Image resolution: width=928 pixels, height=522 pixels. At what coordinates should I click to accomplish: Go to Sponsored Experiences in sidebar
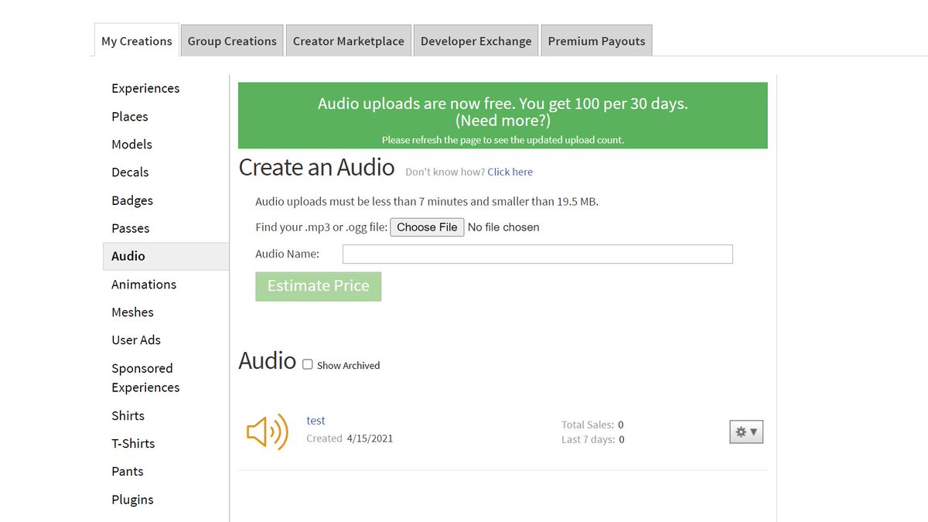click(x=145, y=377)
